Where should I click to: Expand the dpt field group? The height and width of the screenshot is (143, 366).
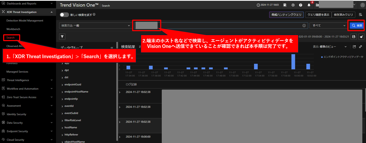click(62, 70)
